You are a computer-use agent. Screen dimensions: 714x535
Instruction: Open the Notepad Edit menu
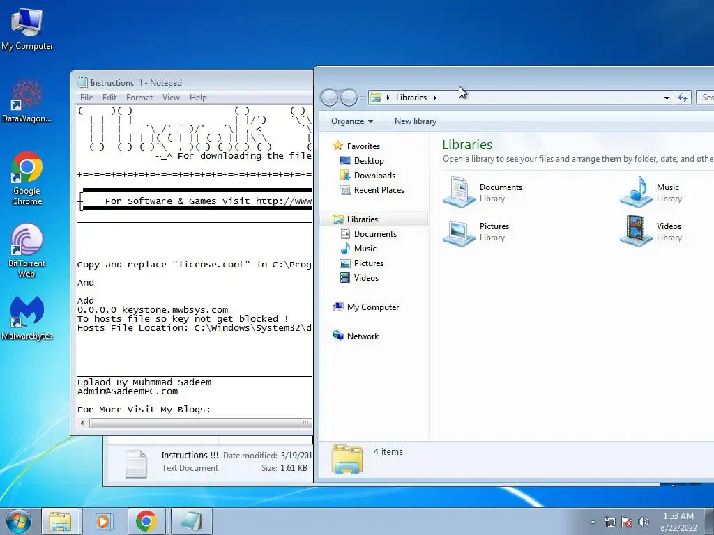[x=109, y=98]
